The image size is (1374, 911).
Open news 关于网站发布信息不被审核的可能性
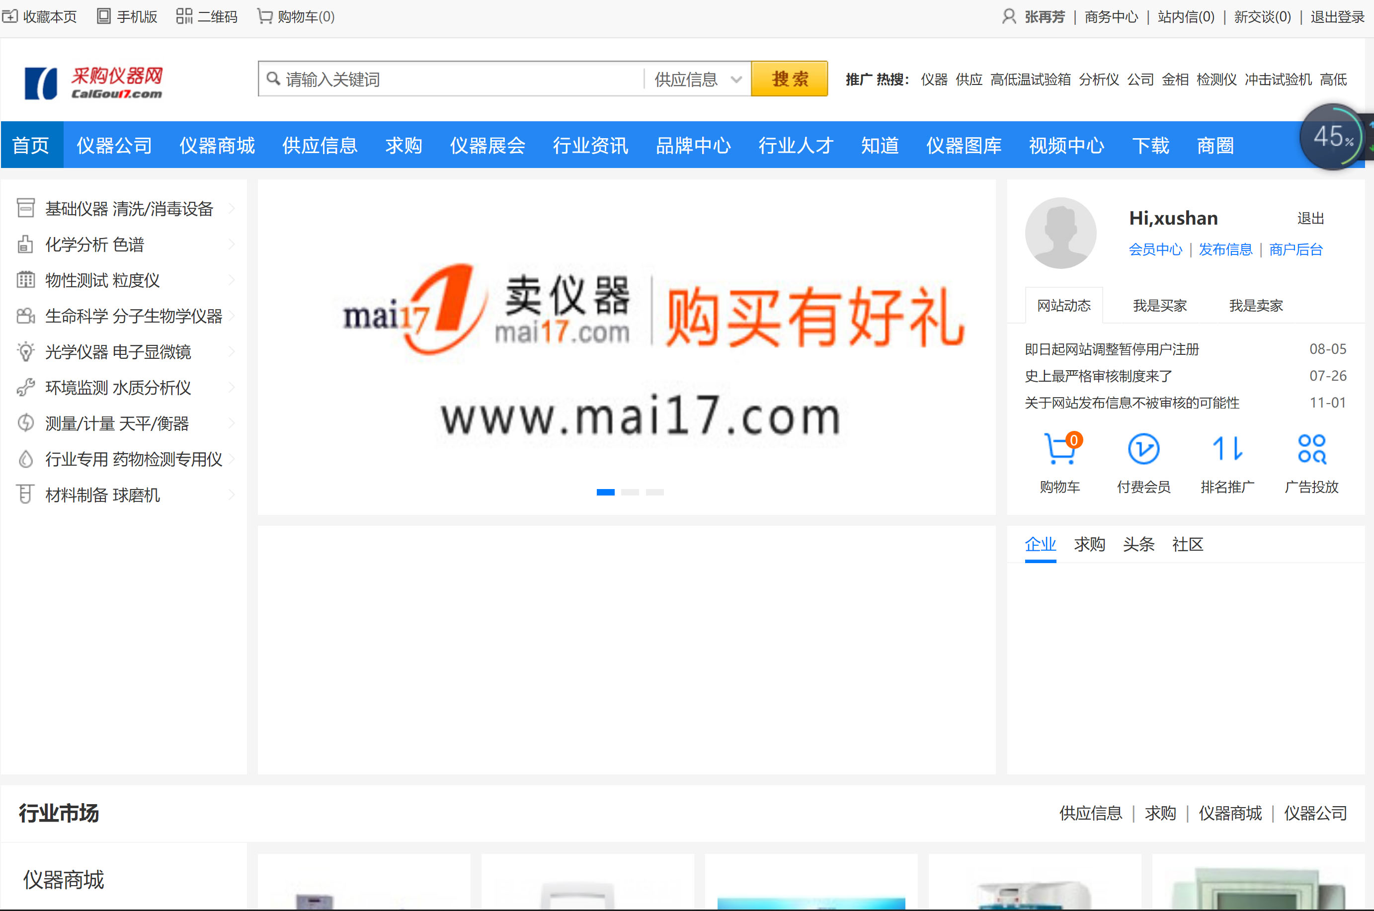(1132, 403)
